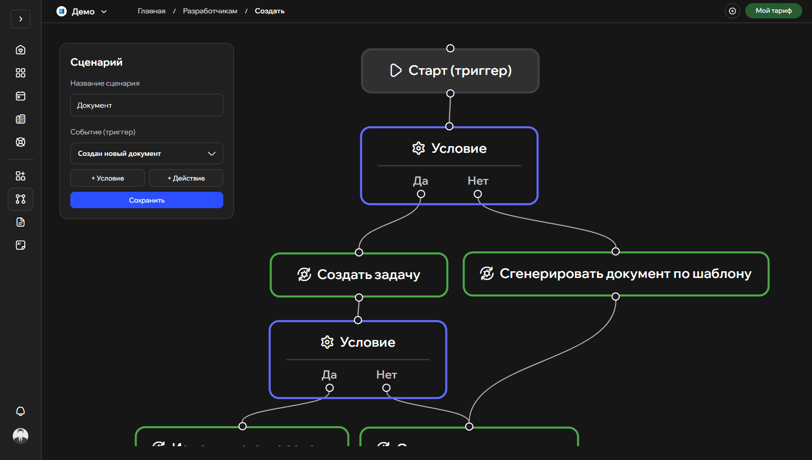This screenshot has height=460, width=812.
Task: Click gear icon in upper Условие node
Action: [418, 148]
